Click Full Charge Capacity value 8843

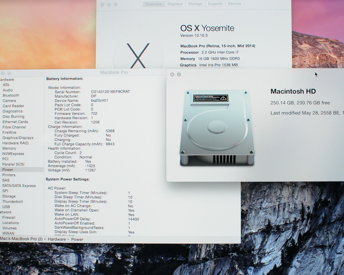pyautogui.click(x=110, y=144)
